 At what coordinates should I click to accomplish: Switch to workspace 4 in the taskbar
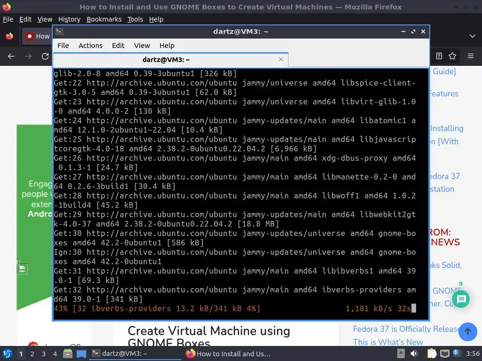[x=55, y=354]
